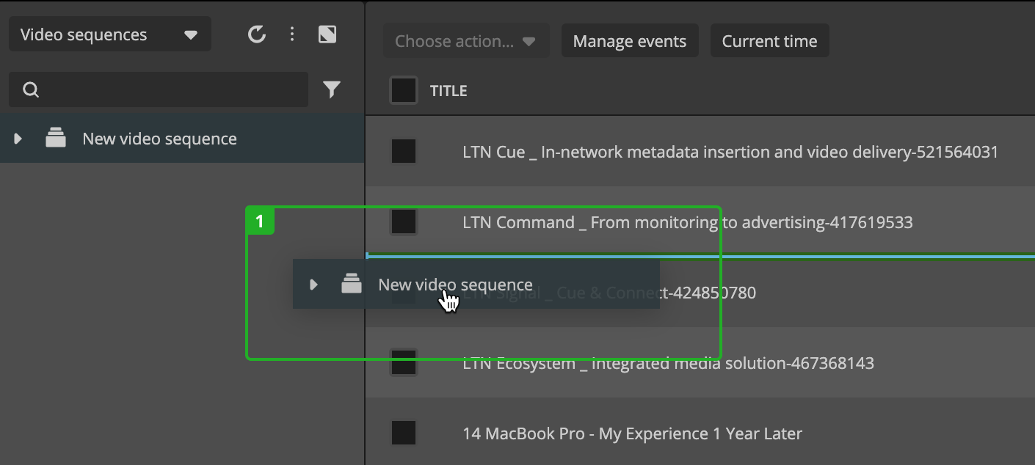Click the refresh icon in sidebar header

[x=256, y=34]
